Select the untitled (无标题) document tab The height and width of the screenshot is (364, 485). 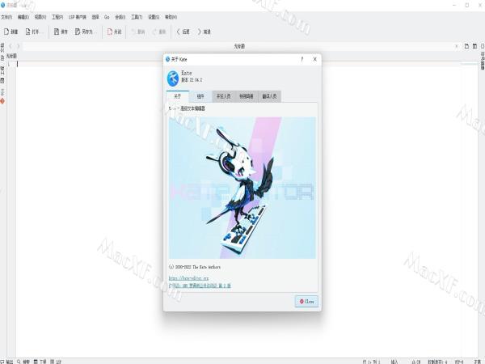[x=239, y=46]
